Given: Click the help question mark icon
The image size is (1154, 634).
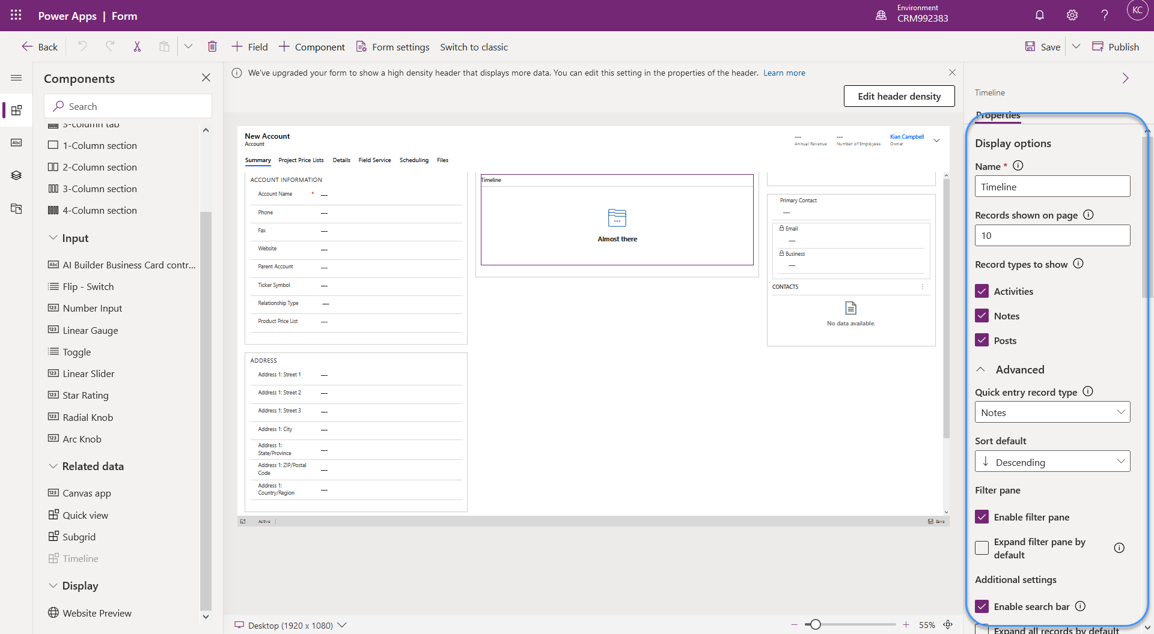Looking at the screenshot, I should pyautogui.click(x=1104, y=16).
